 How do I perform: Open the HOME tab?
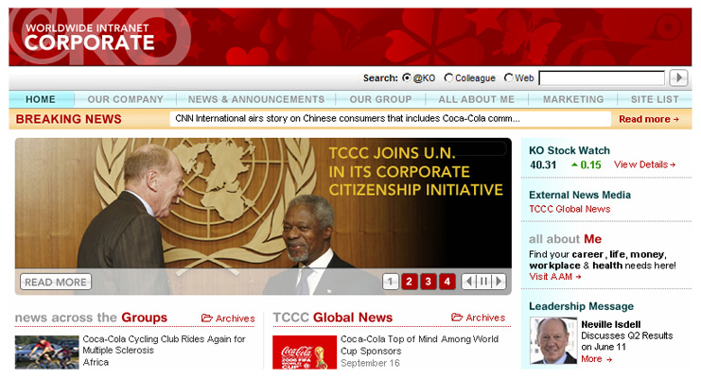41,99
